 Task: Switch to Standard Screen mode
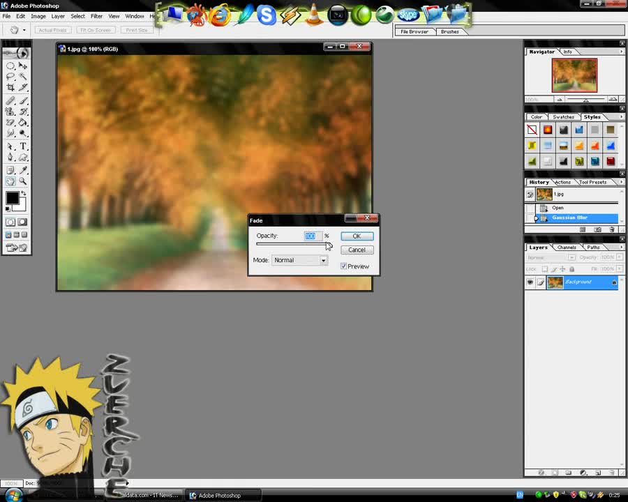[8, 235]
